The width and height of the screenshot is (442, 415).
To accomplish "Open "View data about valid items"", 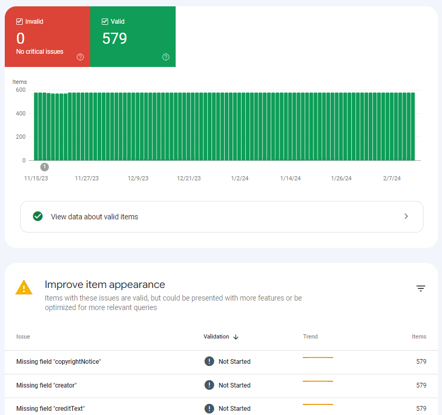I will pyautogui.click(x=222, y=216).
